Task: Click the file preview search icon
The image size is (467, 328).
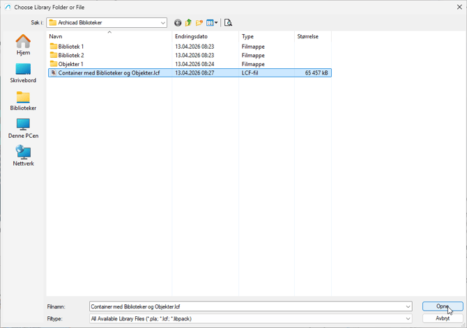Action: [228, 23]
